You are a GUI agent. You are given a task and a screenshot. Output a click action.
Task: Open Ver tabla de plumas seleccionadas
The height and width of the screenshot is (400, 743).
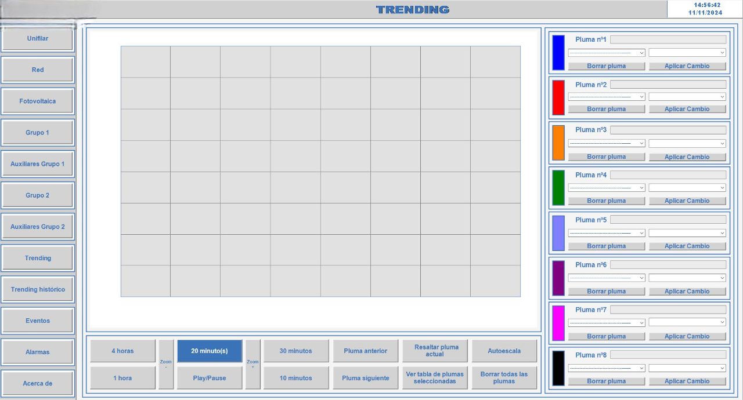[435, 378]
